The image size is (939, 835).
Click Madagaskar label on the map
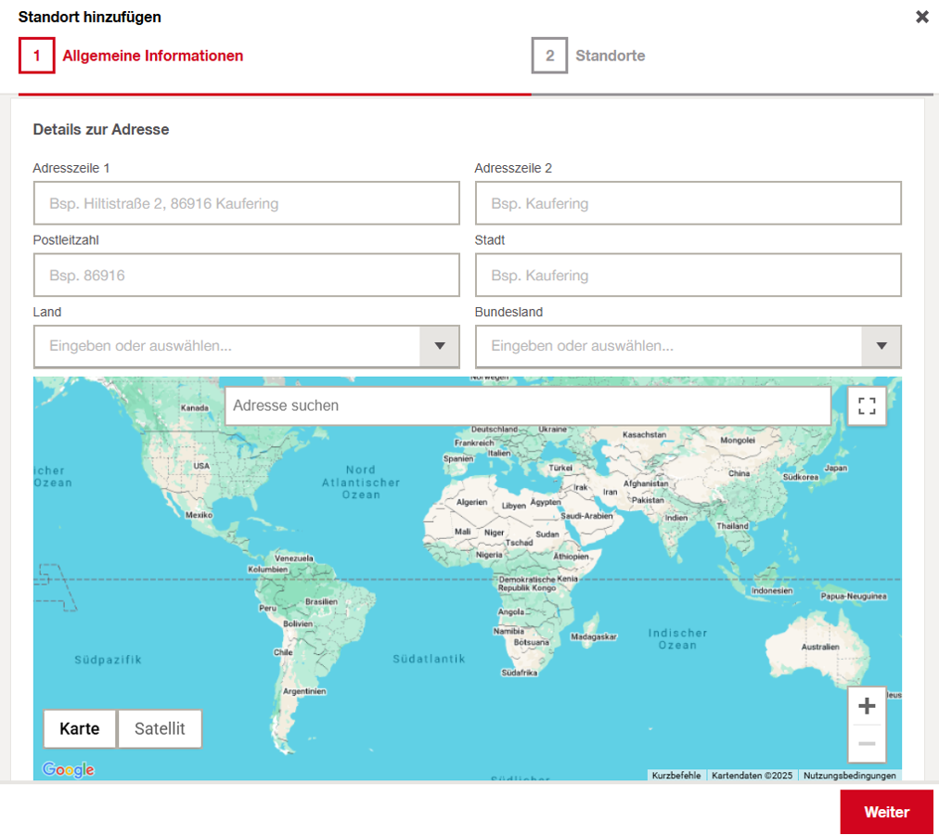click(x=594, y=636)
